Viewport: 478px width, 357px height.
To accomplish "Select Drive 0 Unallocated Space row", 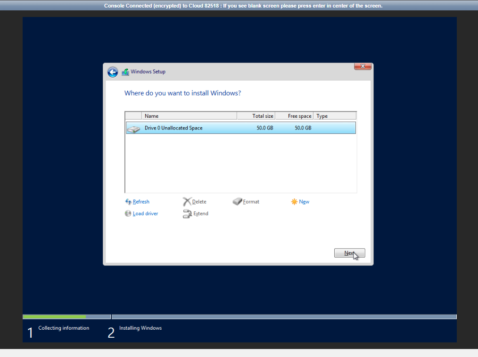I will (241, 128).
